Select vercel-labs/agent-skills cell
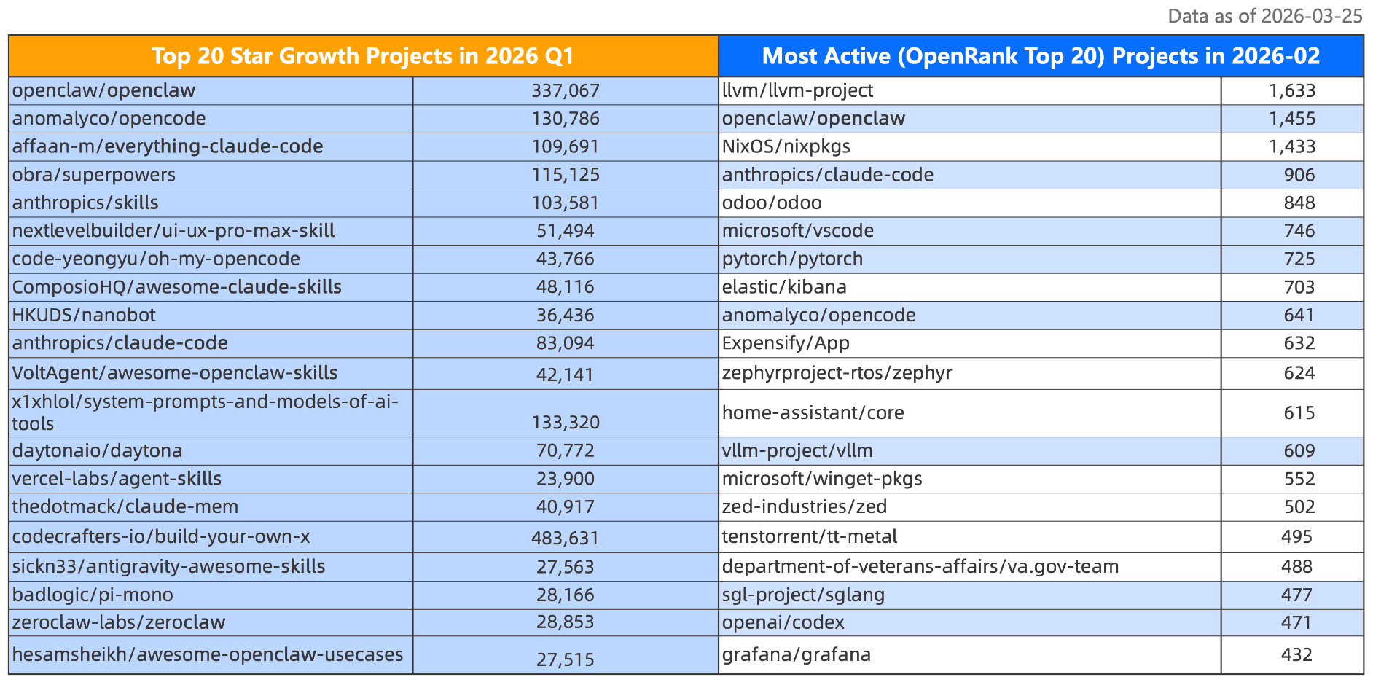The image size is (1373, 685). (211, 479)
